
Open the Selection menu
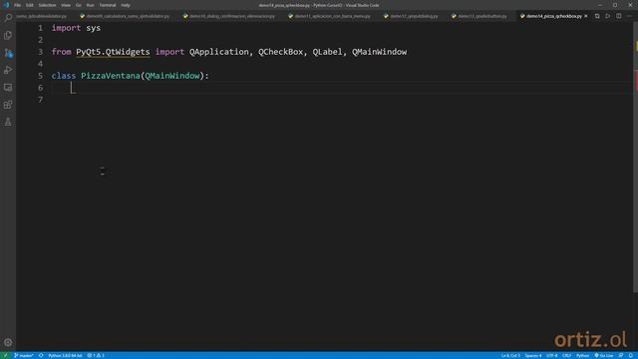tap(47, 5)
